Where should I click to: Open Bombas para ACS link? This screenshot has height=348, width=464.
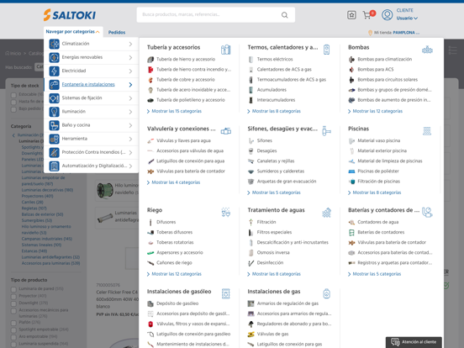(x=376, y=70)
